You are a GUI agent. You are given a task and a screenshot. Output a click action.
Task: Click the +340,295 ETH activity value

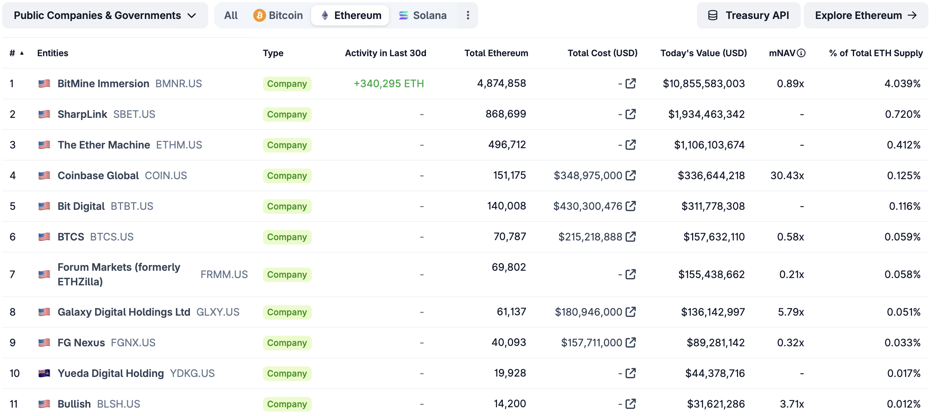click(389, 83)
